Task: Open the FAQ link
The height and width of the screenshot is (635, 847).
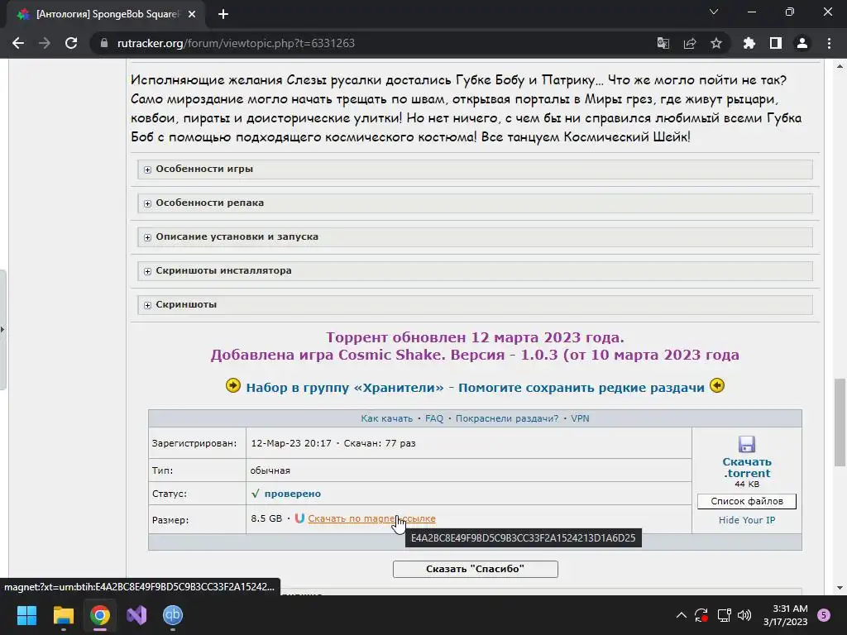Action: point(433,418)
